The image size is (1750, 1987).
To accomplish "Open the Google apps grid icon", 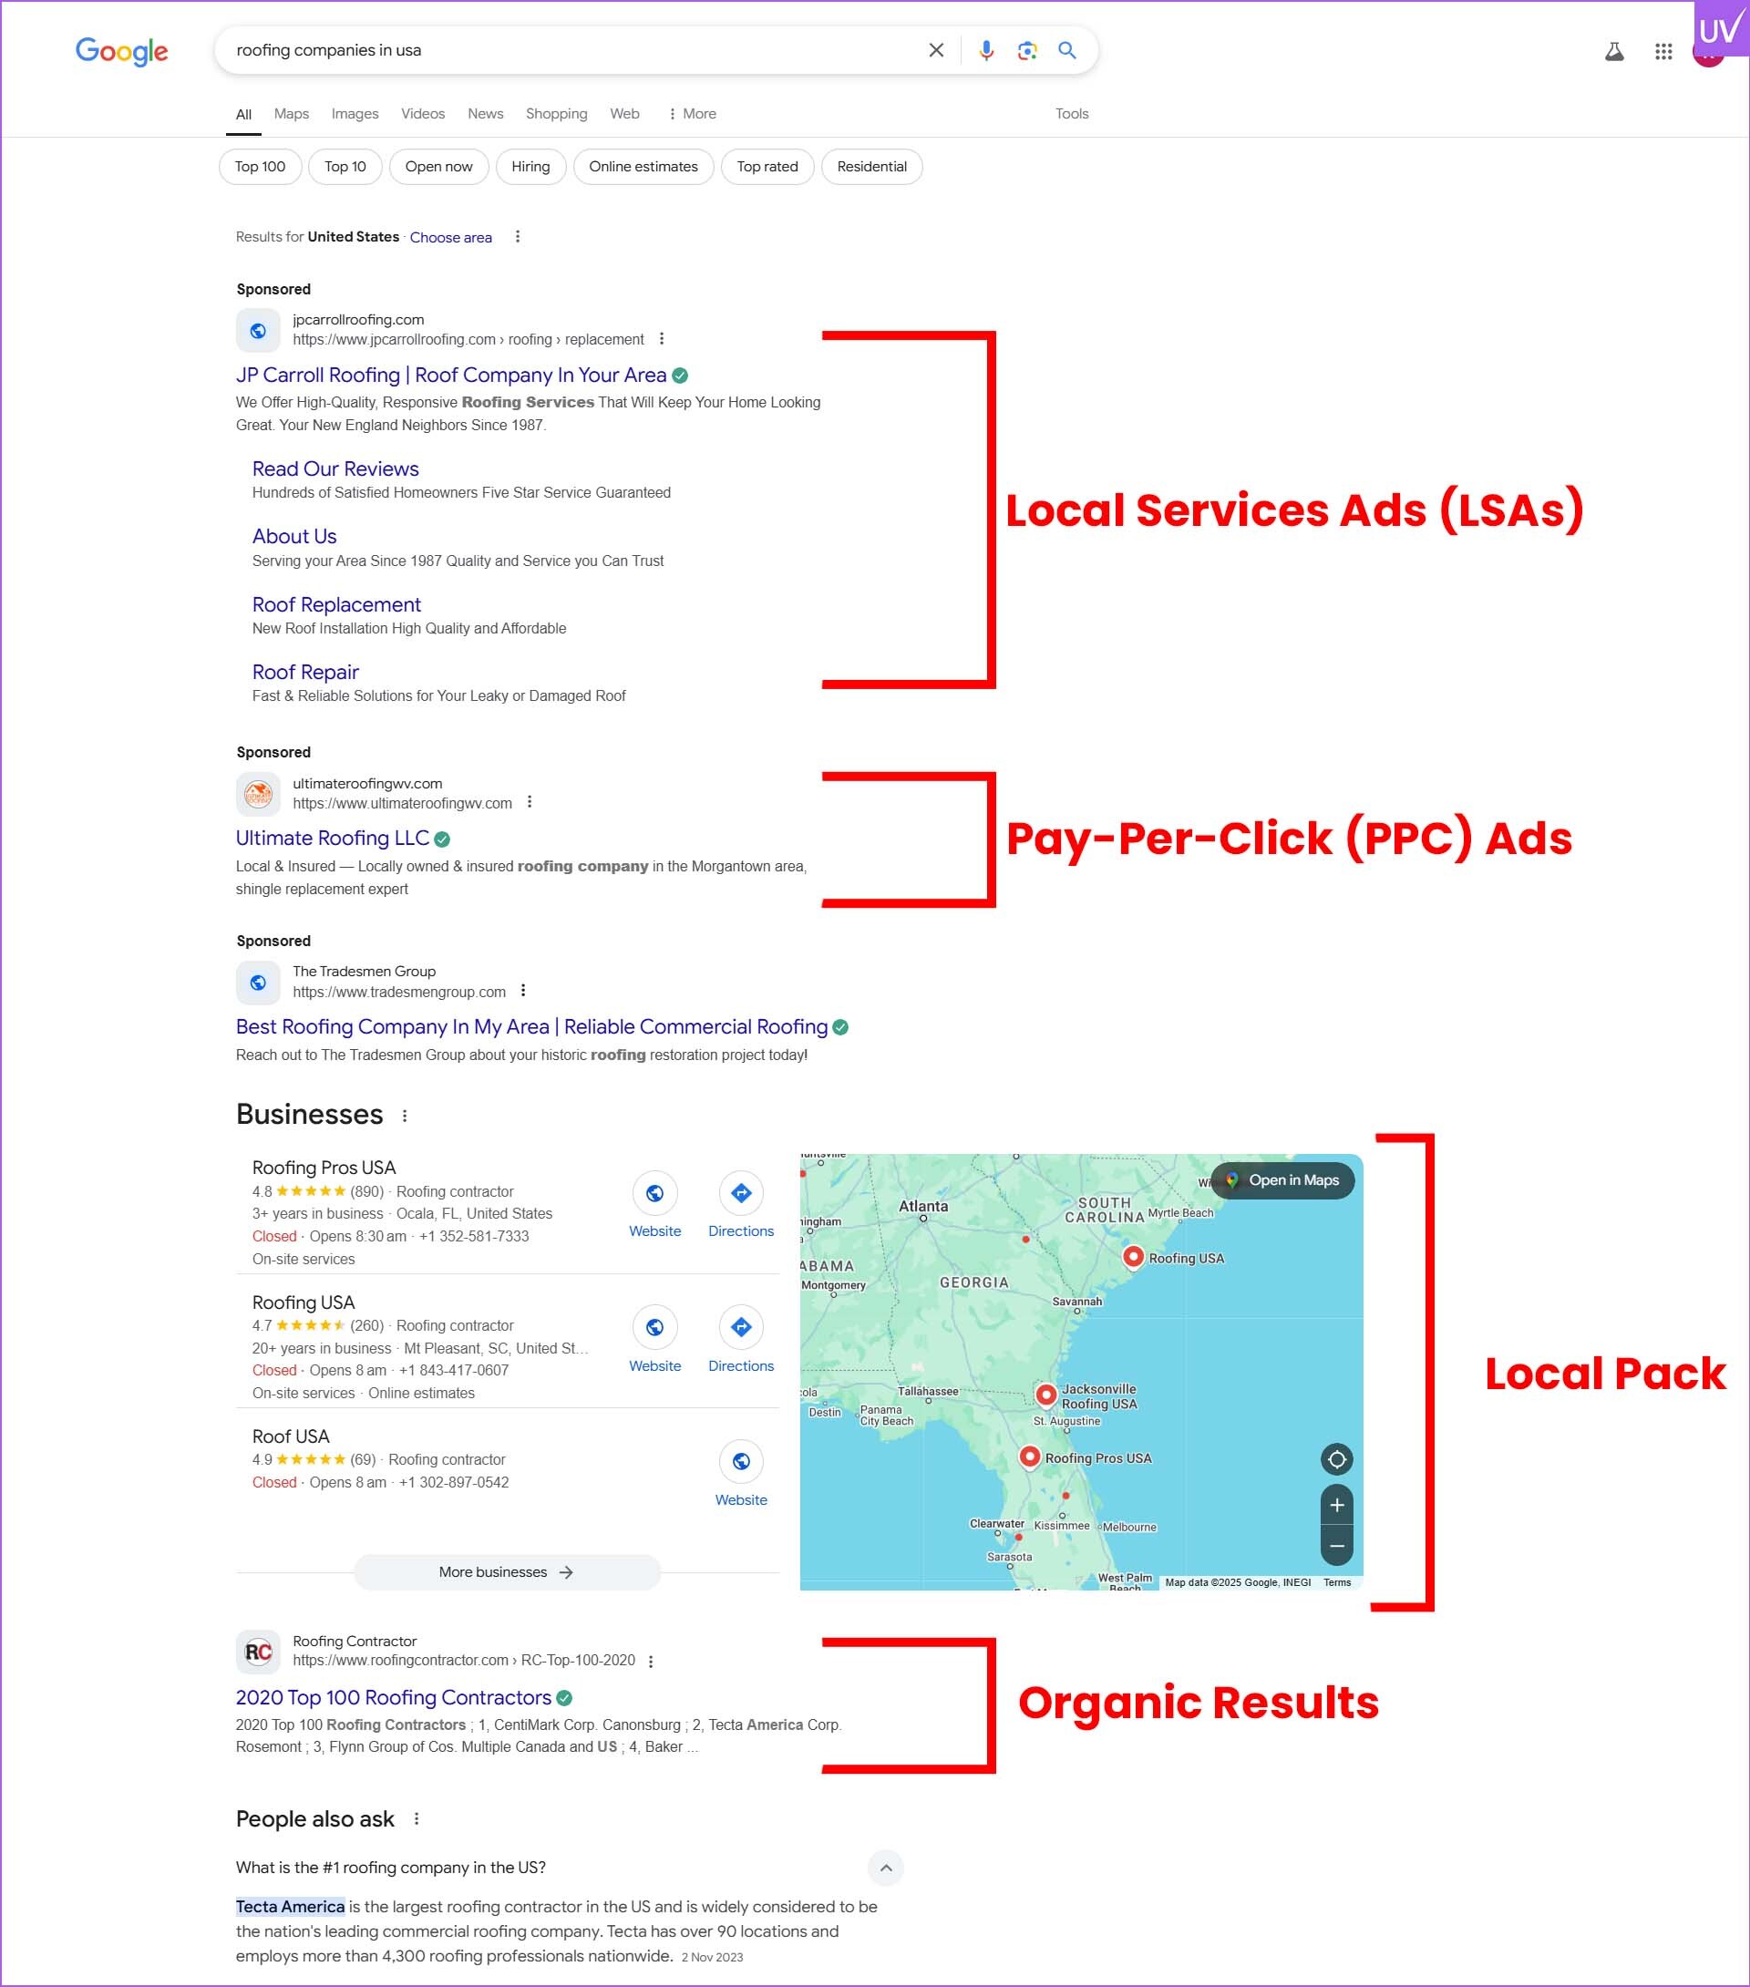I will click(x=1662, y=52).
